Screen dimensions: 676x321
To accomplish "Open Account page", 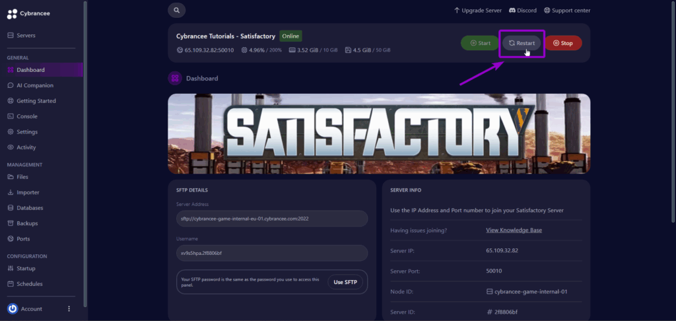I will (x=32, y=309).
